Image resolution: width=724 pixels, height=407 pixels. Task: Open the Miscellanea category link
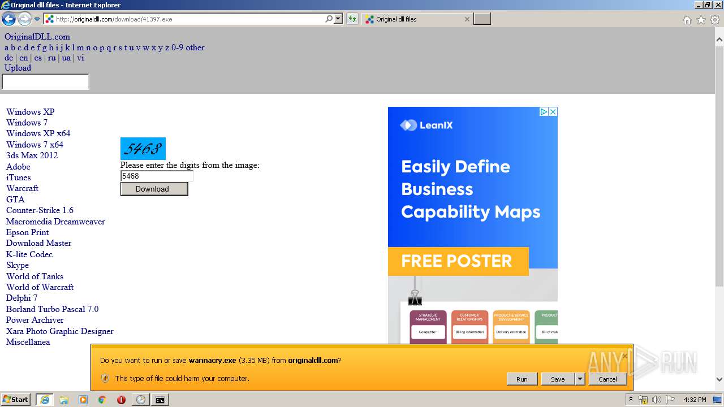point(28,342)
